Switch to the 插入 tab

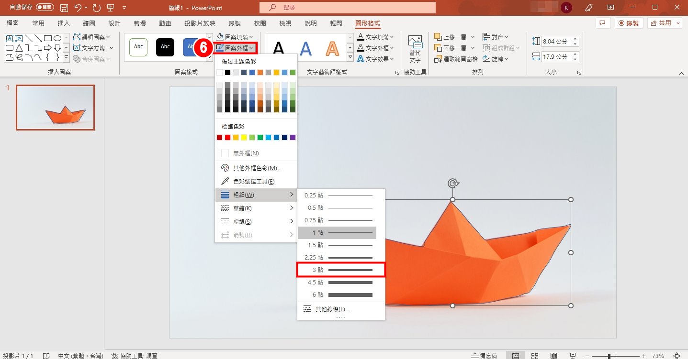pyautogui.click(x=64, y=23)
